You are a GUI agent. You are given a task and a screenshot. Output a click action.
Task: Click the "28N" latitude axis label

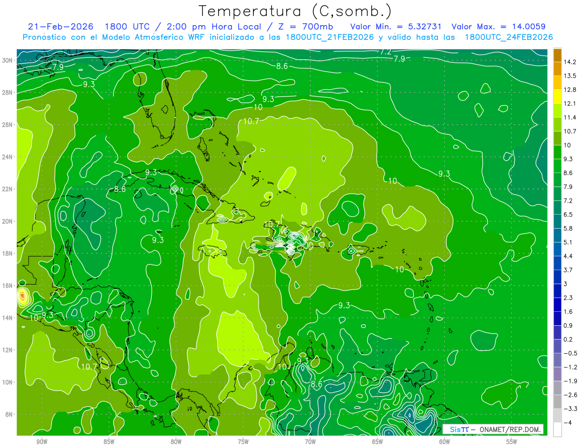coord(7,92)
